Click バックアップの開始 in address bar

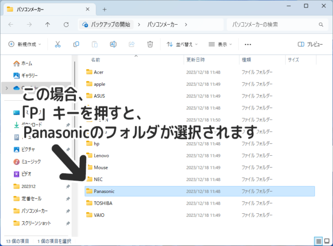point(106,25)
